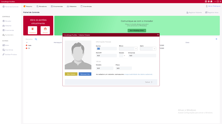Click the search magnifier next to Recados
The image size is (222, 124).
tap(36, 39)
